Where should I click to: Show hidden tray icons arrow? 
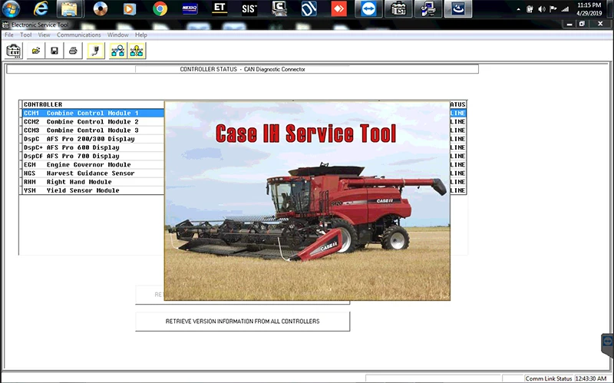point(519,9)
